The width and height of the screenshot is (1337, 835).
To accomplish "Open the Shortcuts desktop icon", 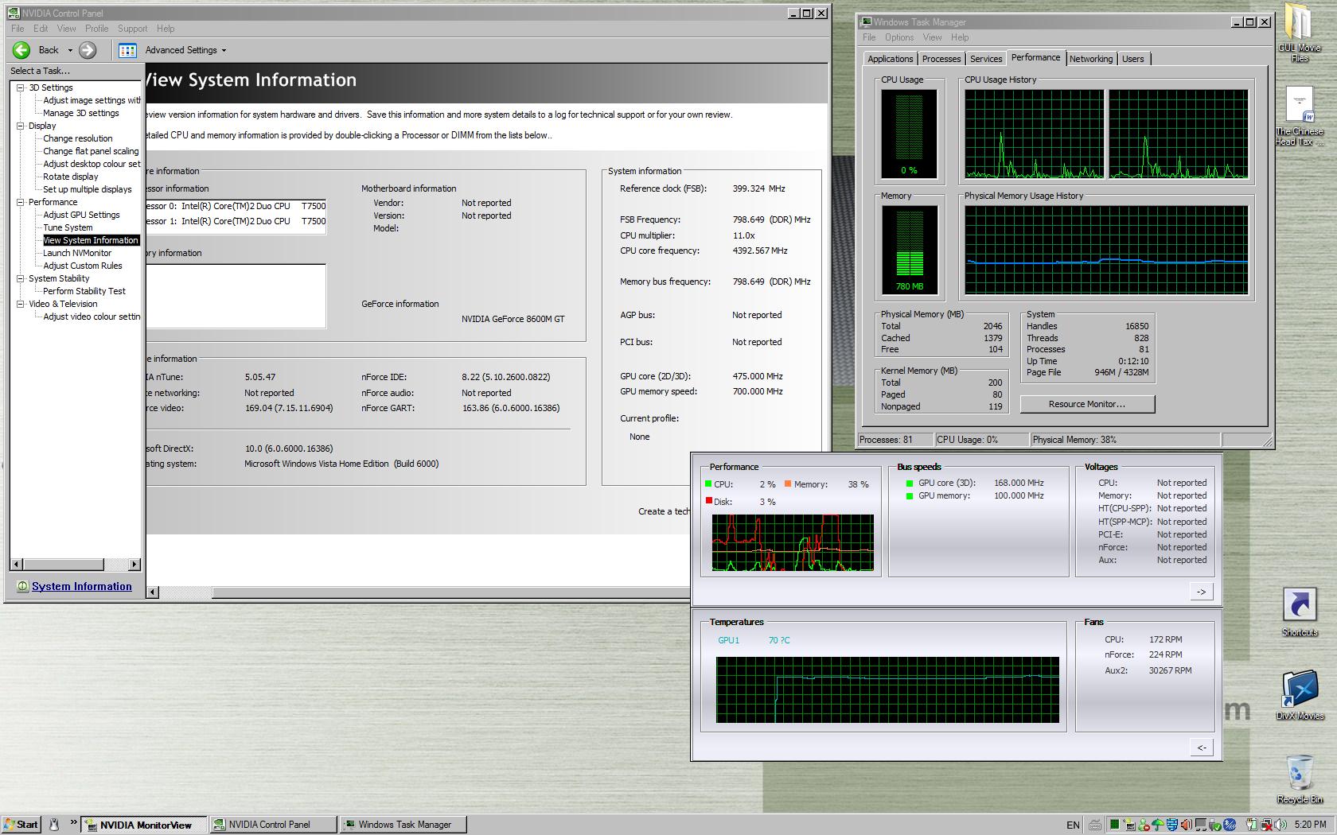I will coord(1299,612).
